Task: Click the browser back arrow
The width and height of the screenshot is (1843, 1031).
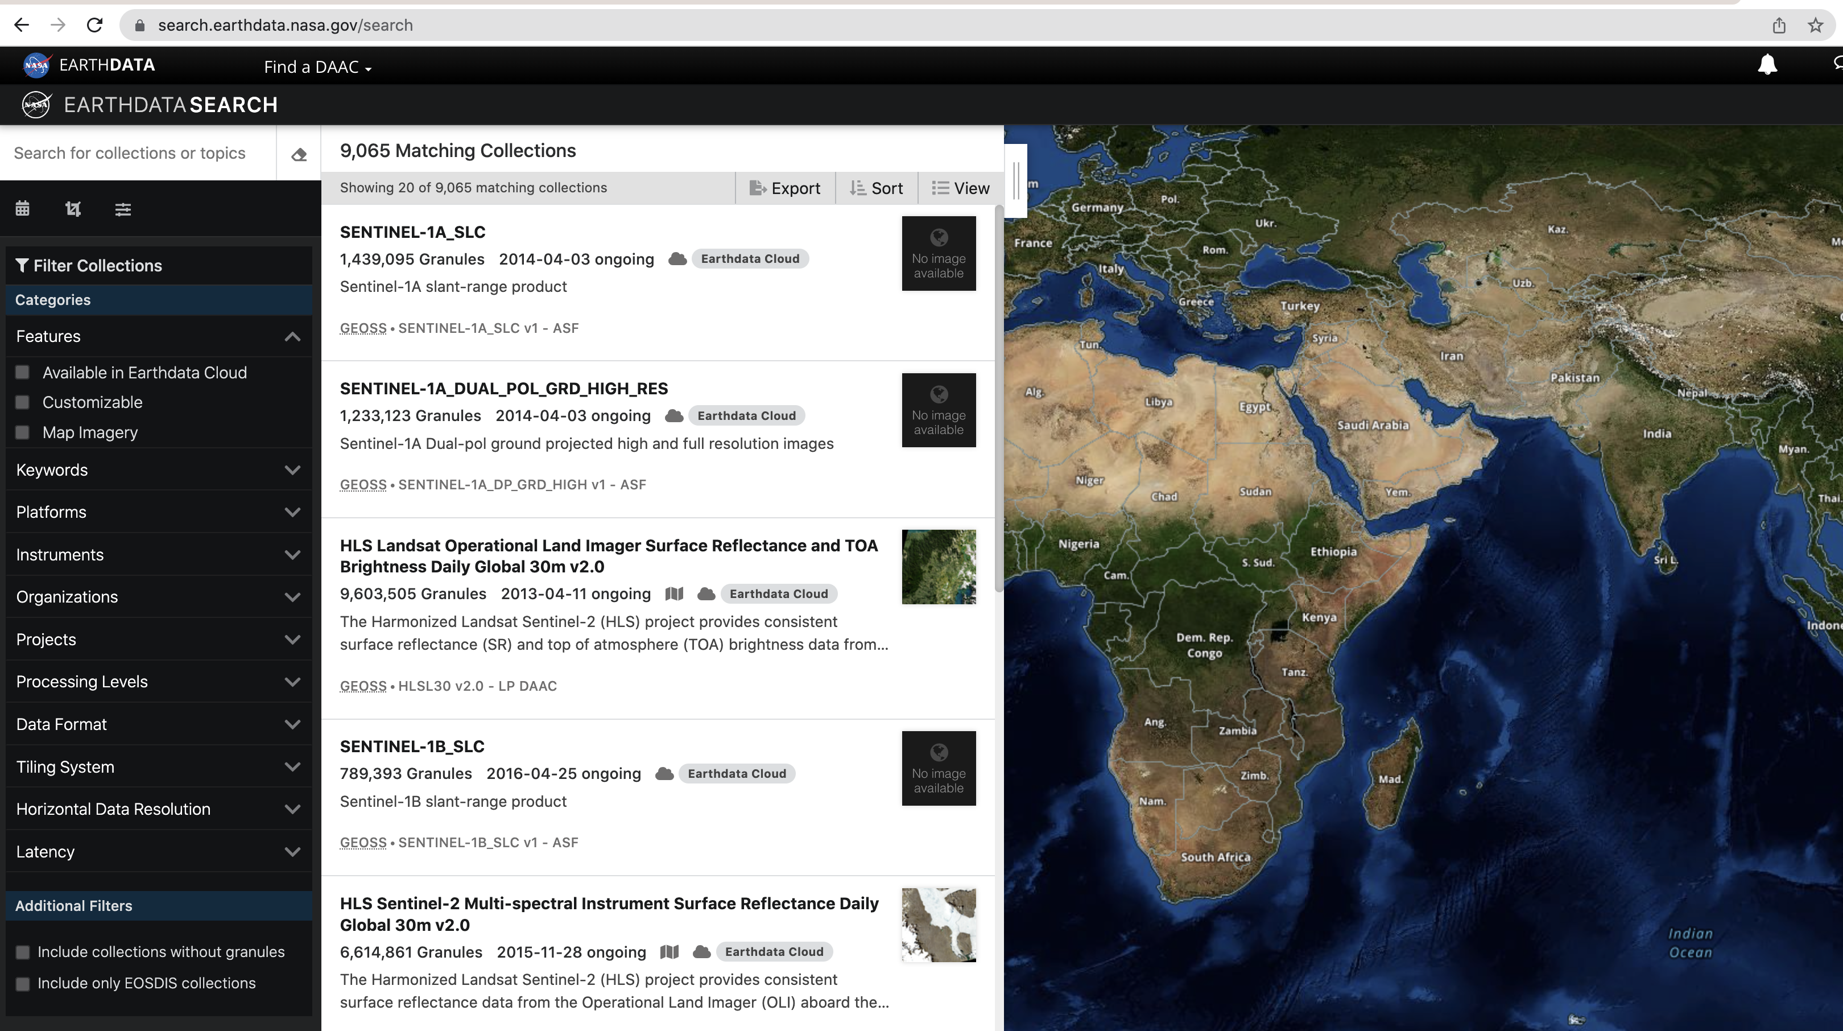Action: coord(22,25)
